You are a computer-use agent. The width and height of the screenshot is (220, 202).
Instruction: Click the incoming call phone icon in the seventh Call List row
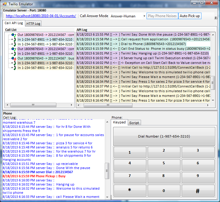[14, 63]
